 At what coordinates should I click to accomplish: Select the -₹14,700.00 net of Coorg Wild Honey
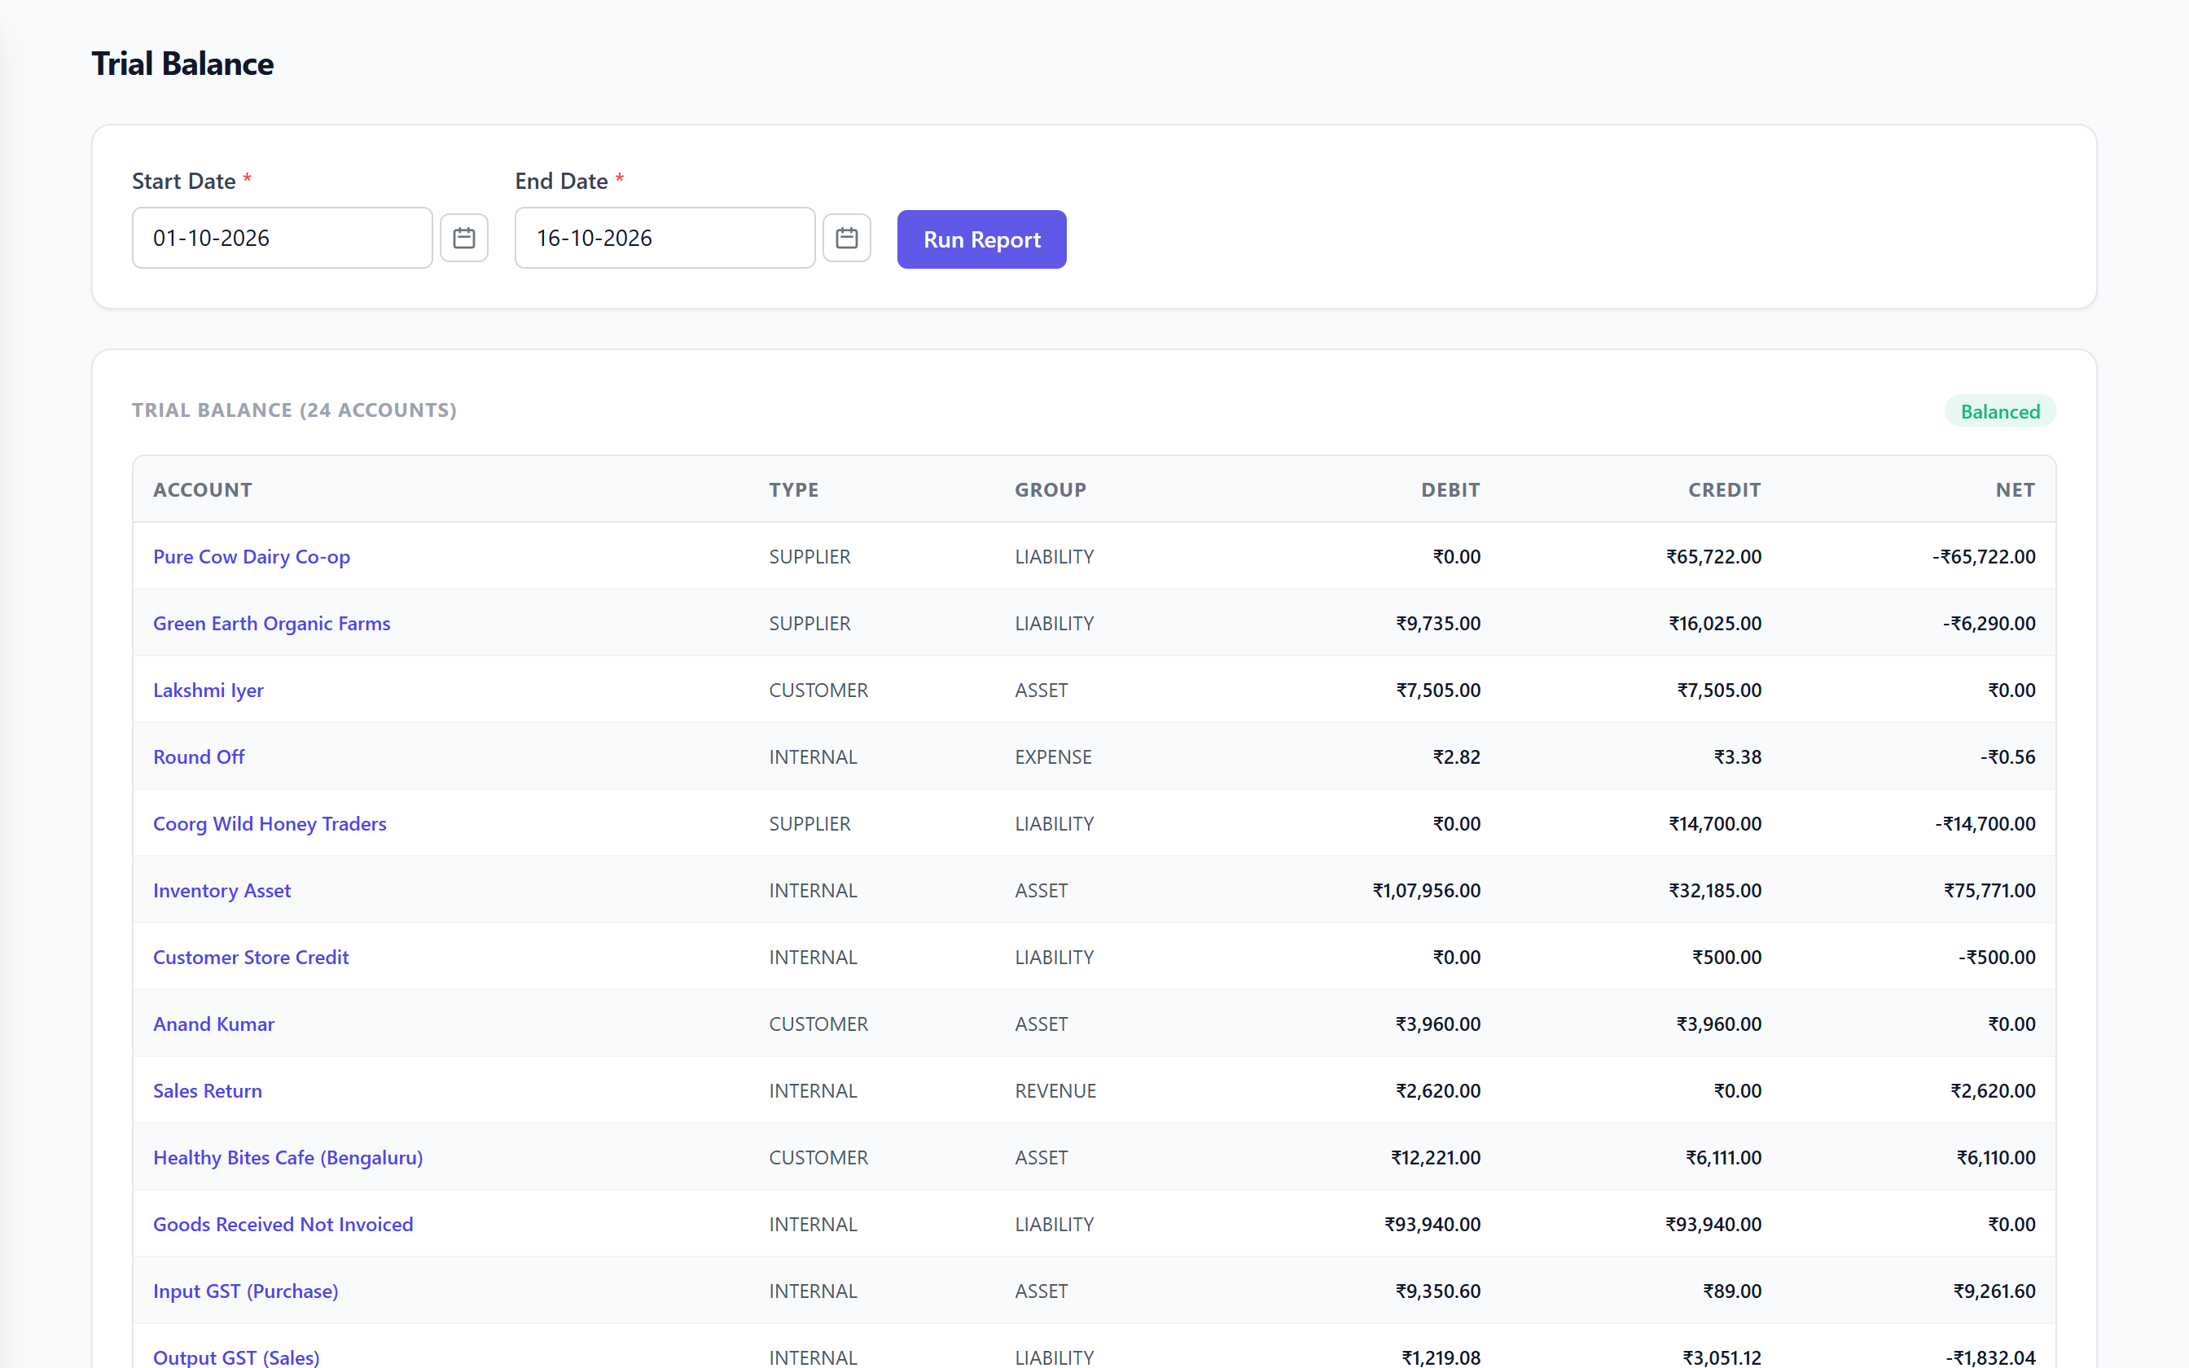(1985, 824)
